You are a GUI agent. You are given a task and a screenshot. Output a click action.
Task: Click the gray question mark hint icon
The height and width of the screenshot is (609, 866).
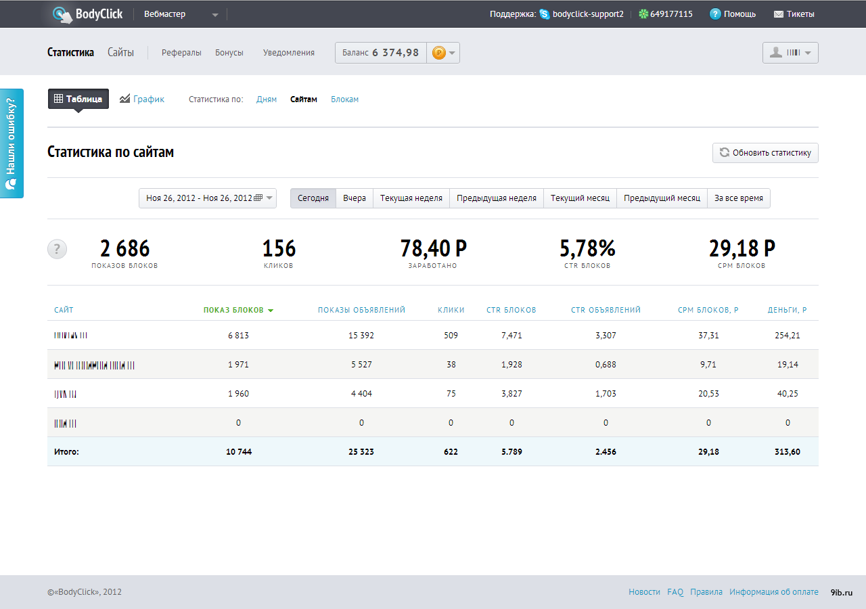click(58, 249)
